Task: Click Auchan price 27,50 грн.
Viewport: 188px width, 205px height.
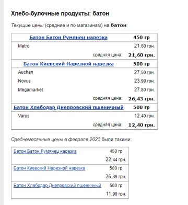Action: 144,72
